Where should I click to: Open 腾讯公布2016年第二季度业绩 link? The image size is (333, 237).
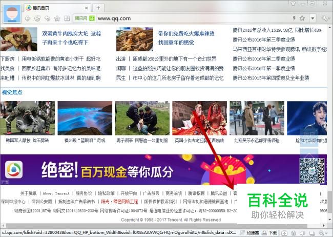pos(264,58)
